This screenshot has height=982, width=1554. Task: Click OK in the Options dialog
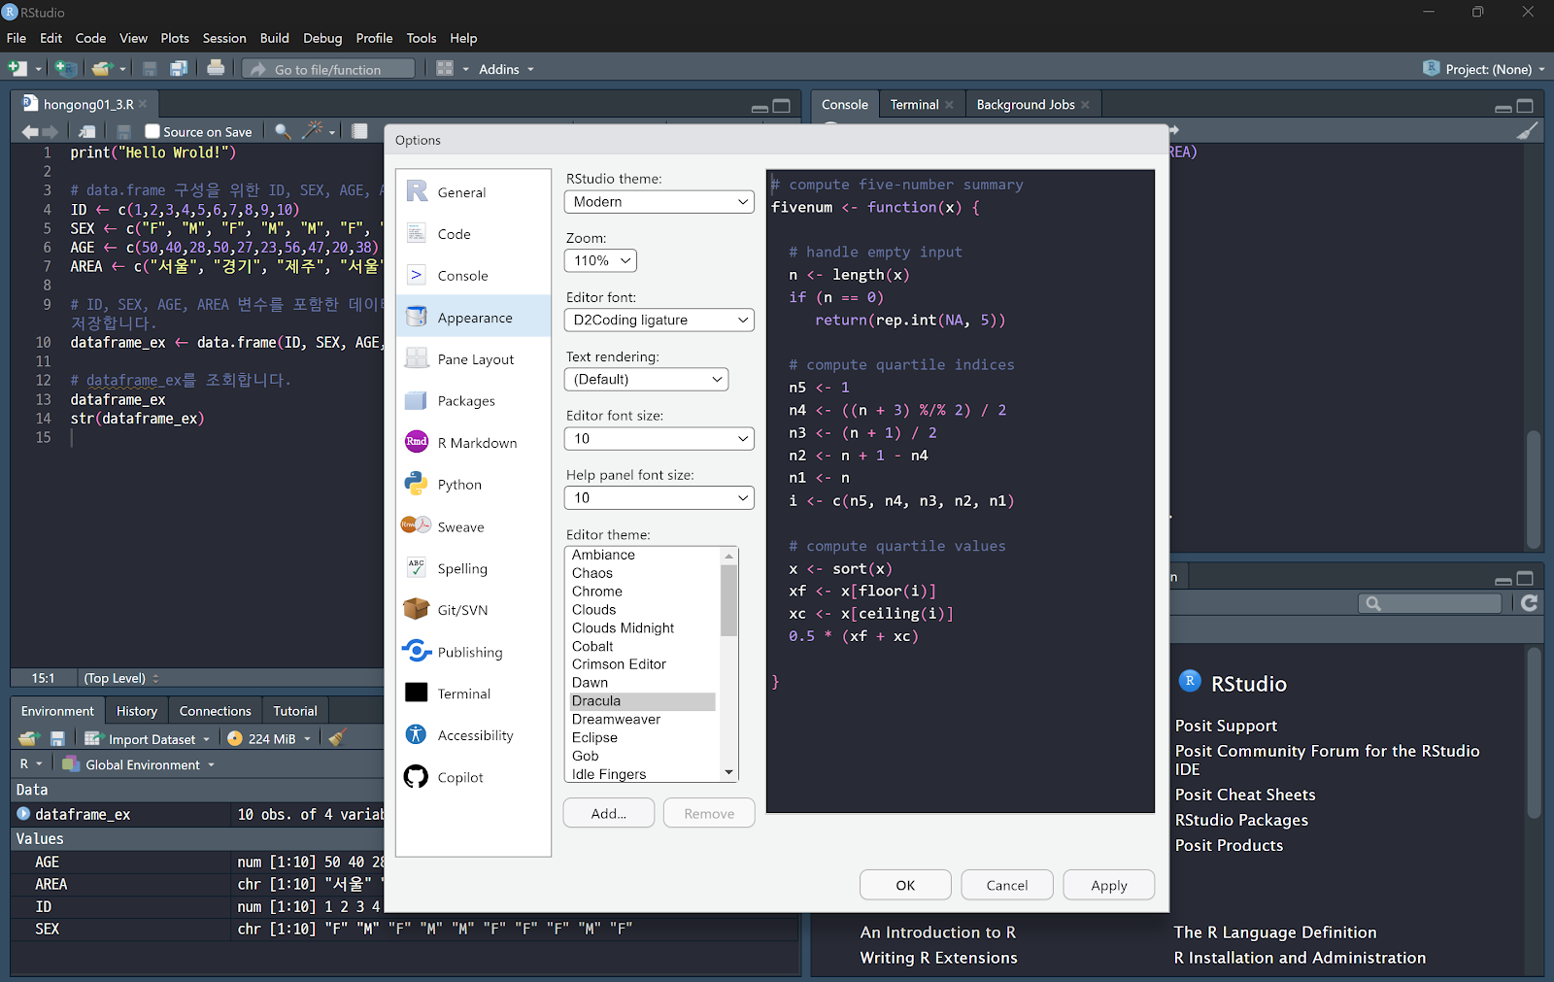click(x=906, y=885)
